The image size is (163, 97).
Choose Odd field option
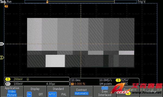(105, 88)
